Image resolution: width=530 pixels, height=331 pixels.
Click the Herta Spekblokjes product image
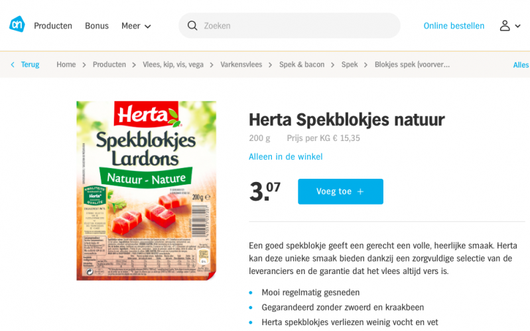coord(147,191)
